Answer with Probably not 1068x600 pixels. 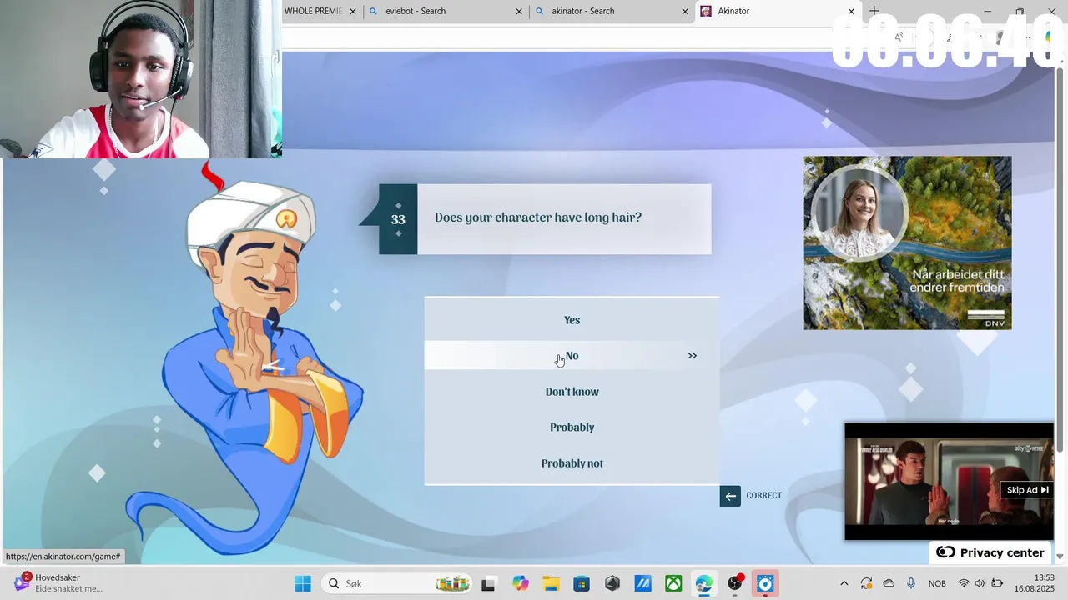572,463
